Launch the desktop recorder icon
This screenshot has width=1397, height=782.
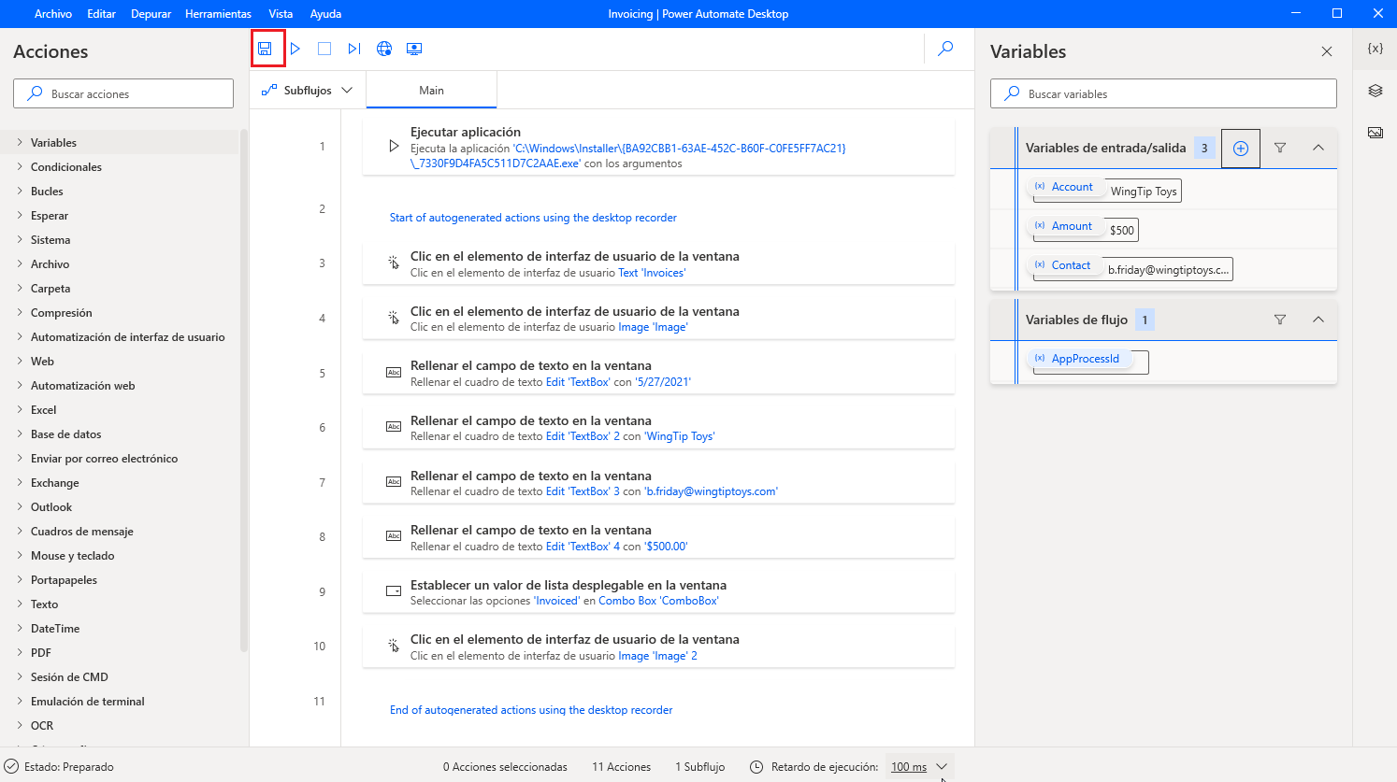(414, 49)
